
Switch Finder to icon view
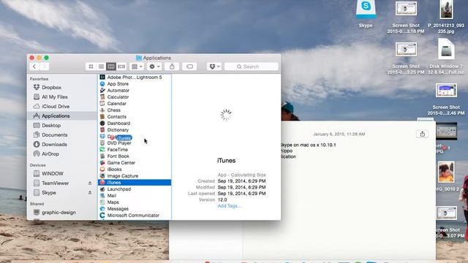pyautogui.click(x=91, y=66)
